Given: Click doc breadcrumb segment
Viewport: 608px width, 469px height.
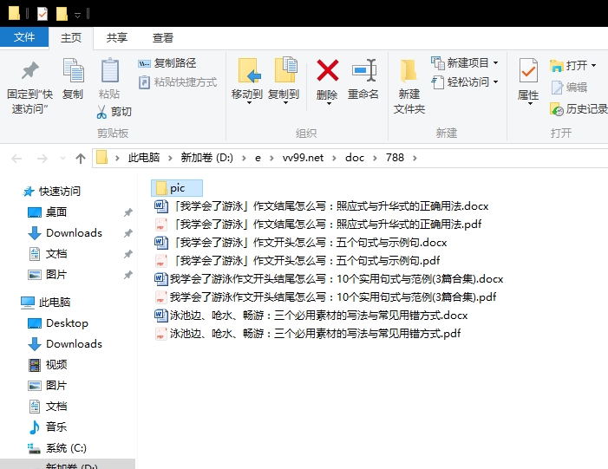Looking at the screenshot, I should click(x=355, y=158).
